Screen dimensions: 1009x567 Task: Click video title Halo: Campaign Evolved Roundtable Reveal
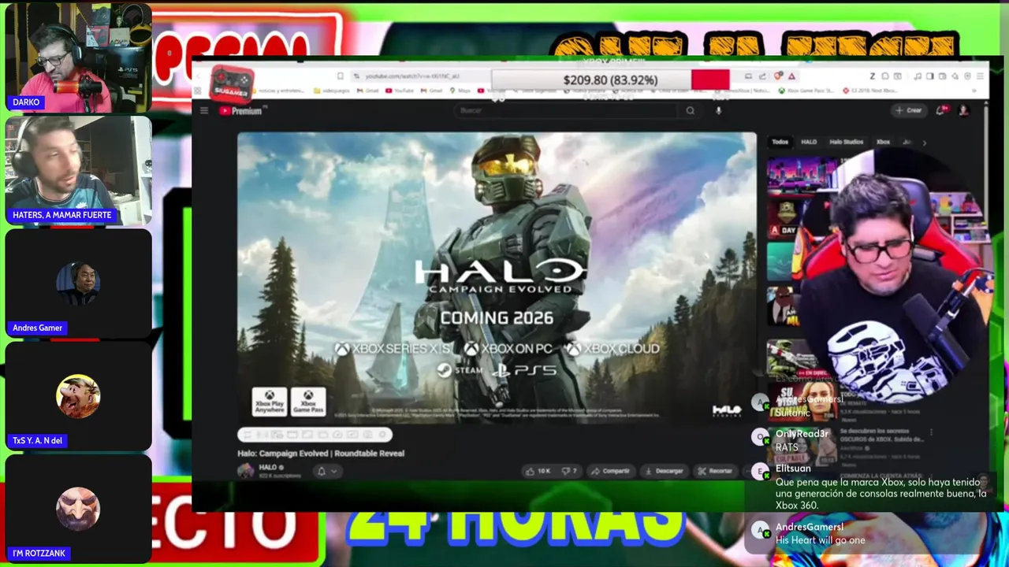321,453
